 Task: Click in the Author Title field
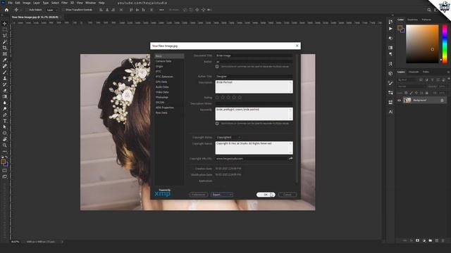point(254,77)
